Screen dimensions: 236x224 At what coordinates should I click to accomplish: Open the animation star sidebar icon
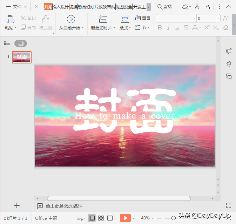229,64
